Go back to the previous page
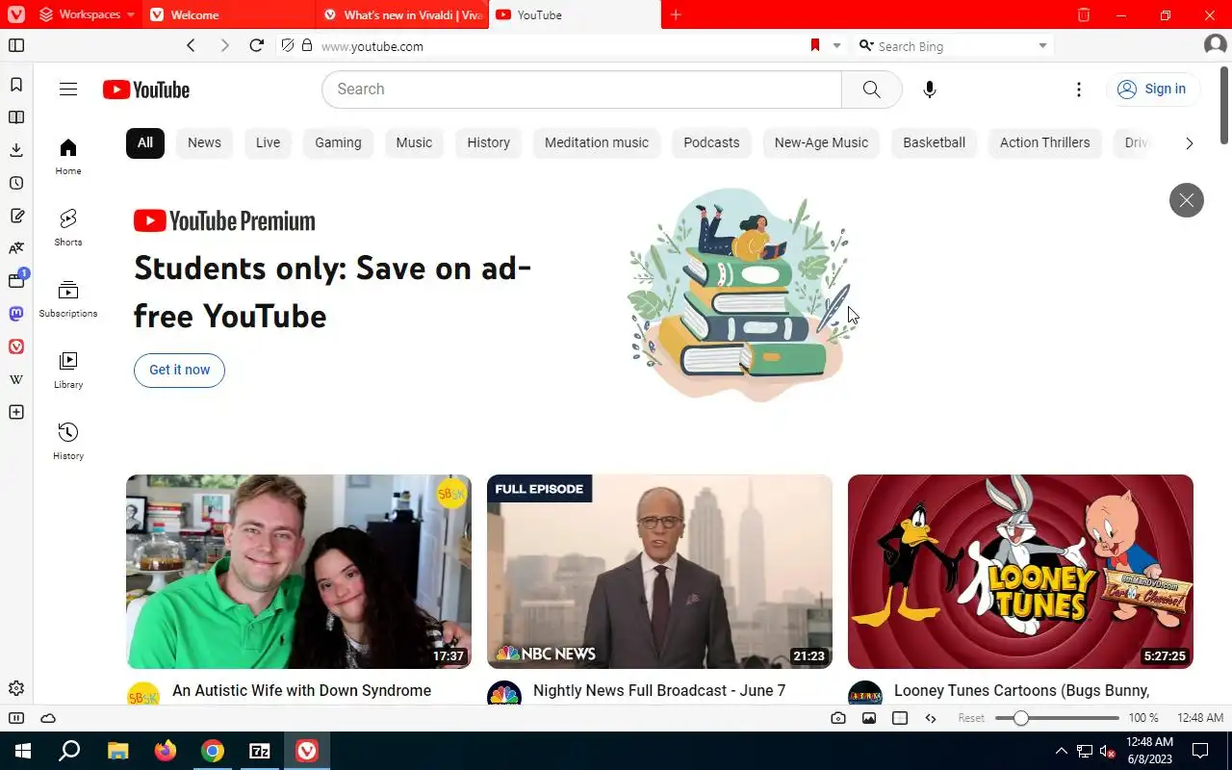Image resolution: width=1232 pixels, height=770 pixels. (x=191, y=45)
